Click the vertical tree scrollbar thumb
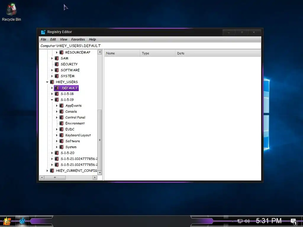Viewport: 303px width, 227px height. tap(100, 140)
